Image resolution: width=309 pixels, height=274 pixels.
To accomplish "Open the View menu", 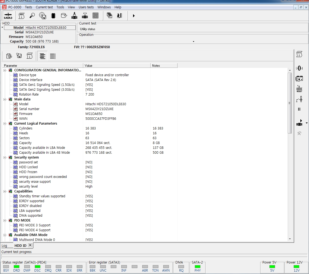I will pyautogui.click(x=71, y=7).
